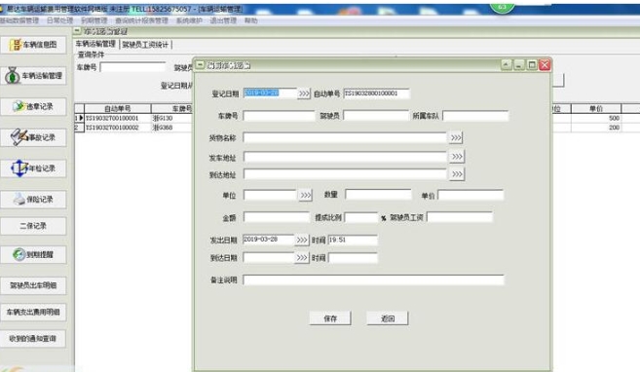Focus the 所属车队 input field
This screenshot has height=372, width=640.
[475, 116]
